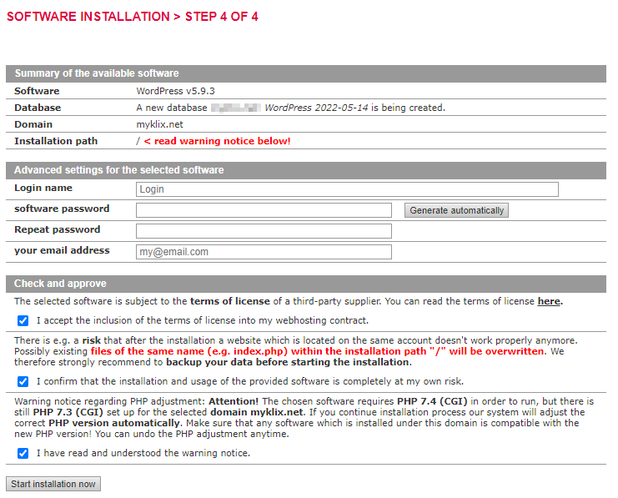
Task: Toggle the own risk confirmation checkbox
Action: [x=23, y=381]
